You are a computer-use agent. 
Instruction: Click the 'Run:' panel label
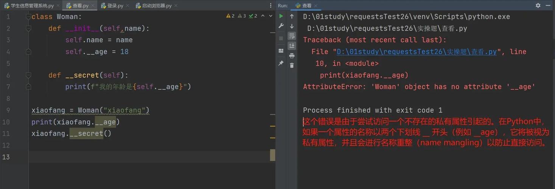[283, 6]
